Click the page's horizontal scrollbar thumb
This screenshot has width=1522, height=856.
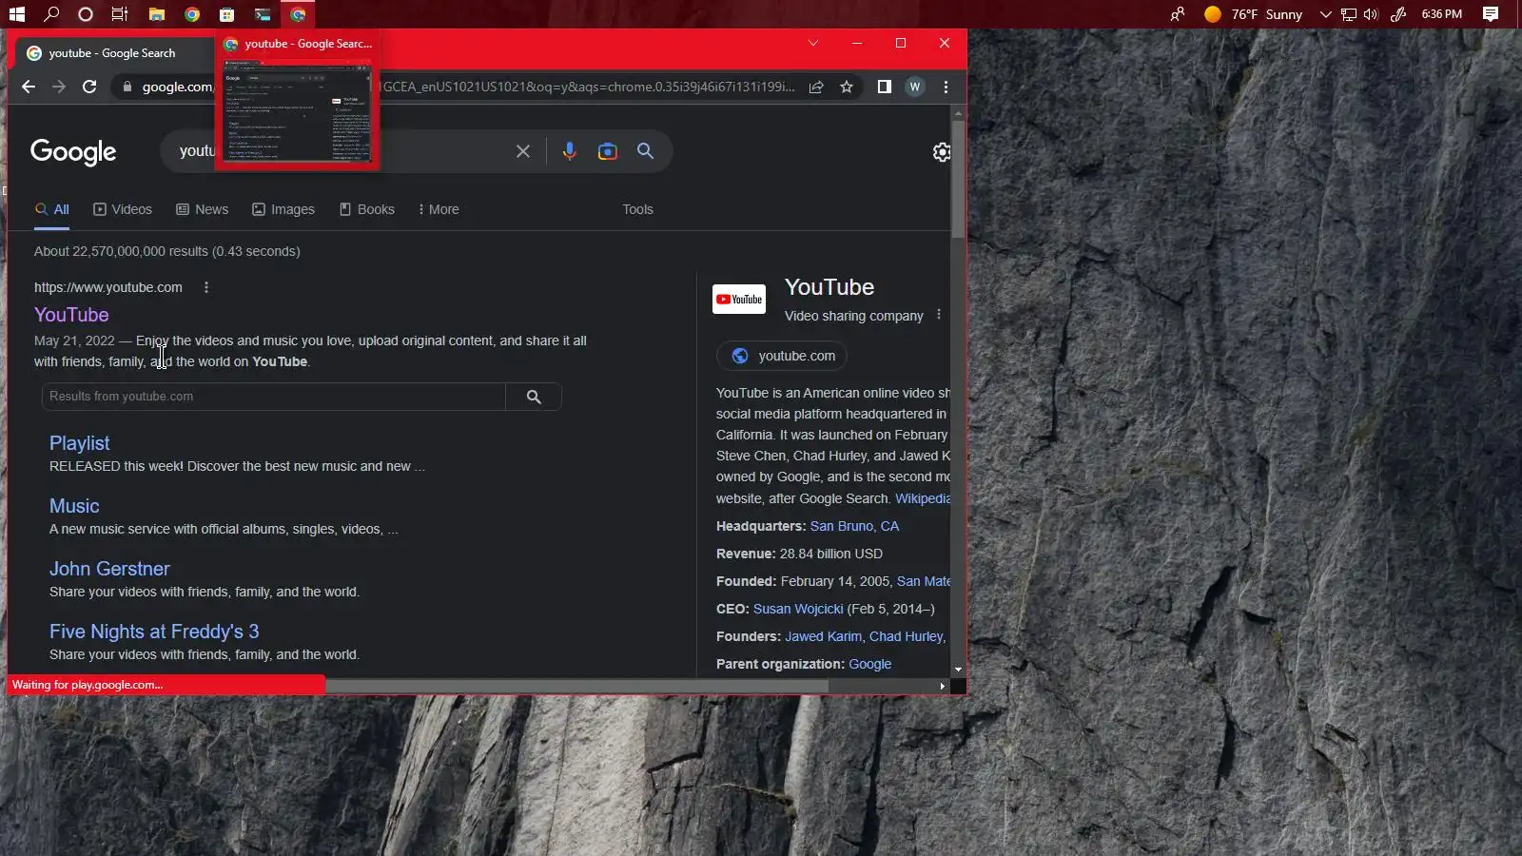[576, 686]
